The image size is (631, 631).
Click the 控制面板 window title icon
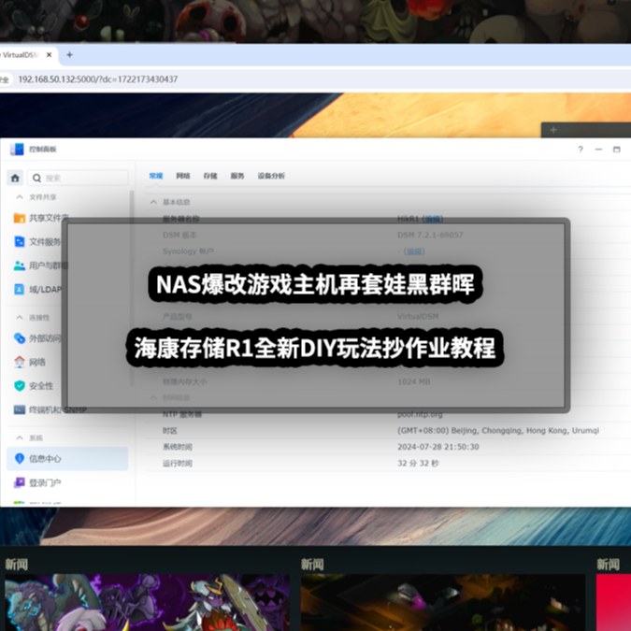pyautogui.click(x=17, y=149)
